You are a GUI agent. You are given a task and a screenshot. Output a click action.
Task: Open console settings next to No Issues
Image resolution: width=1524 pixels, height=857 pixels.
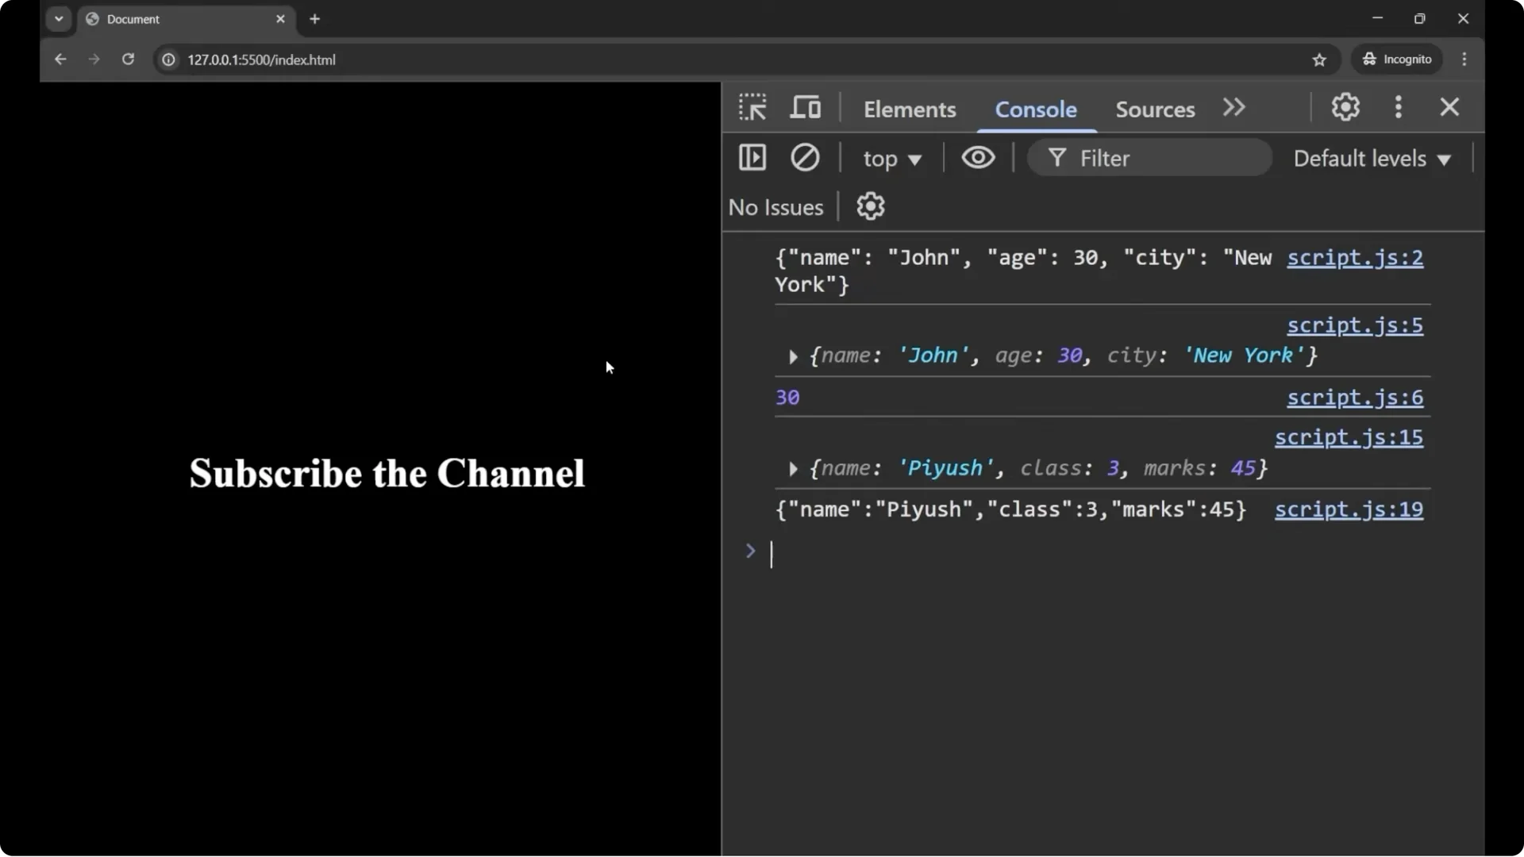click(871, 206)
